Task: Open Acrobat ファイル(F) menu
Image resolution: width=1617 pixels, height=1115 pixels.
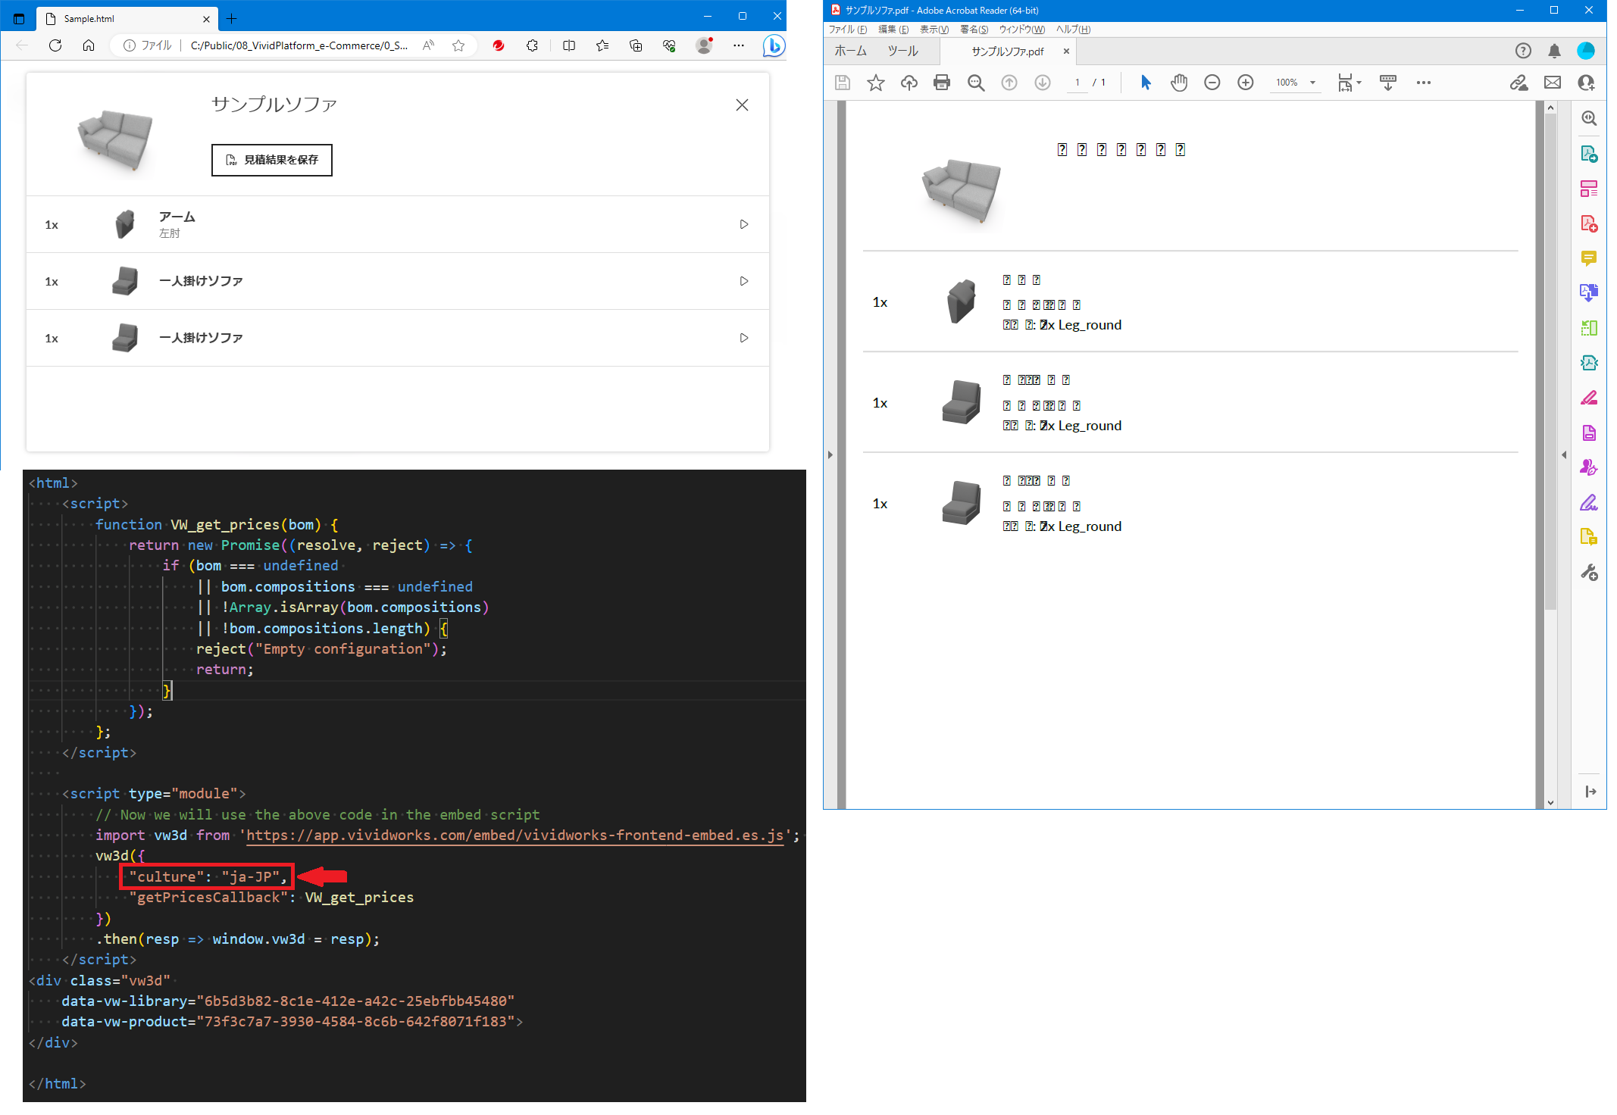Action: pos(847,30)
